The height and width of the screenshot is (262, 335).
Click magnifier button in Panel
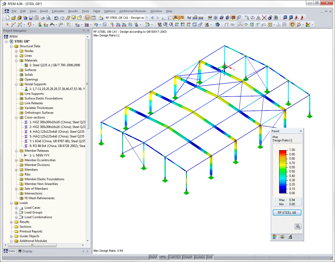click(298, 227)
